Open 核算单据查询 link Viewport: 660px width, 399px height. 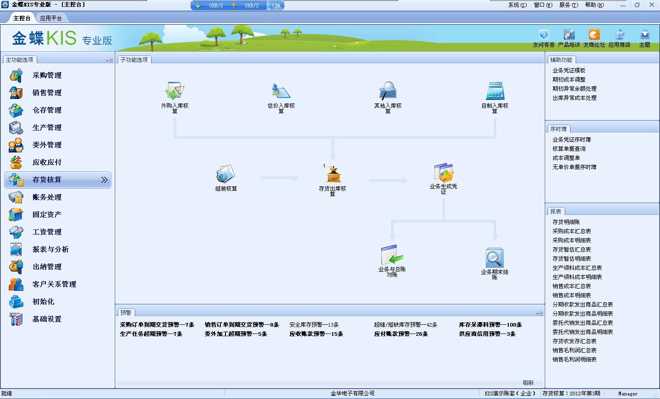(x=569, y=149)
